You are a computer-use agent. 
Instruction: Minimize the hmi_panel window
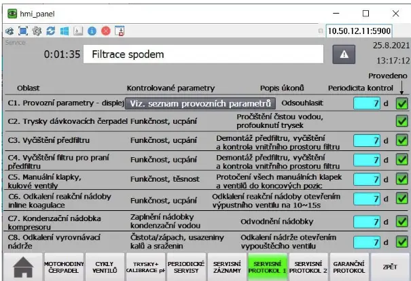tap(336, 14)
